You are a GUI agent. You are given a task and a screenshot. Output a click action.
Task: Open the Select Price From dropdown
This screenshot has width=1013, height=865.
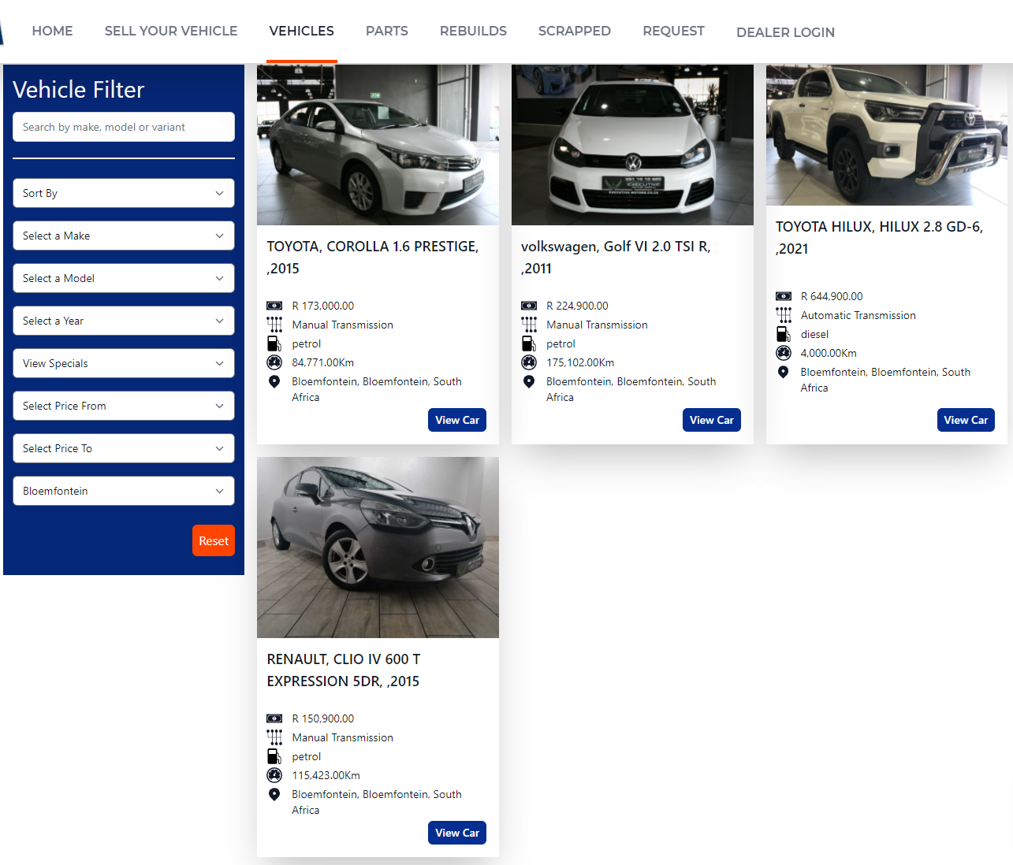[124, 406]
